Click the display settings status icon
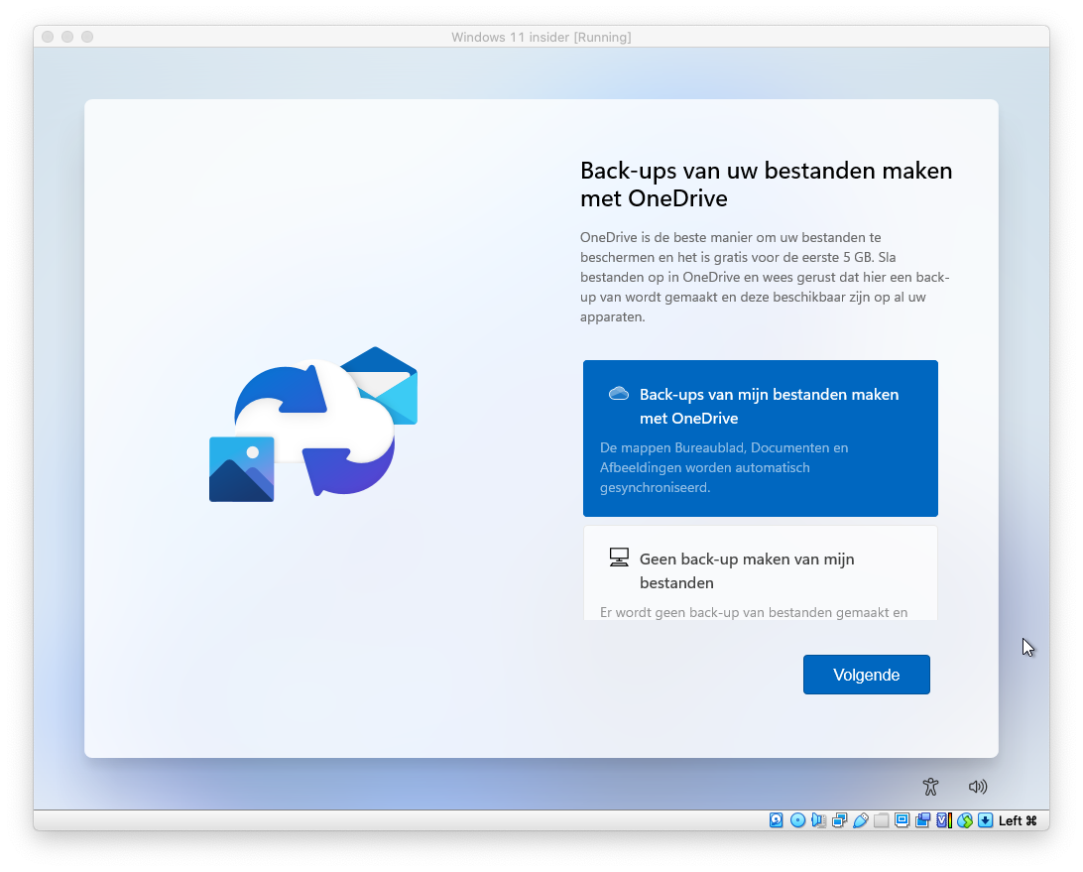The height and width of the screenshot is (872, 1083). [x=902, y=820]
